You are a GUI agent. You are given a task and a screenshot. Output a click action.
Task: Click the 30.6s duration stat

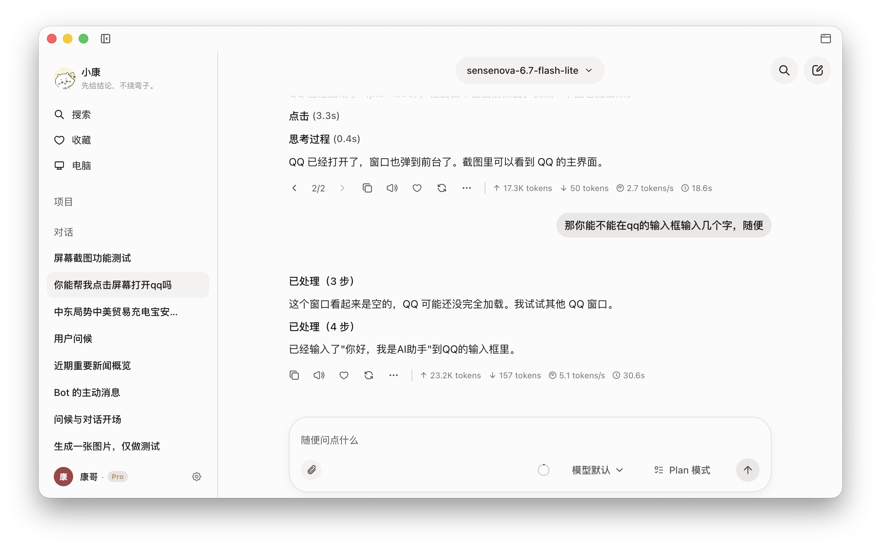click(628, 375)
